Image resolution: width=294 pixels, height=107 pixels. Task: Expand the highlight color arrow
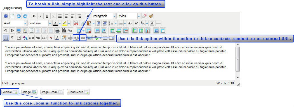[x=69, y=23]
